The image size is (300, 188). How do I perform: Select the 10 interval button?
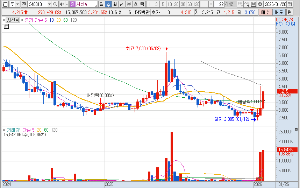click(x=170, y=4)
